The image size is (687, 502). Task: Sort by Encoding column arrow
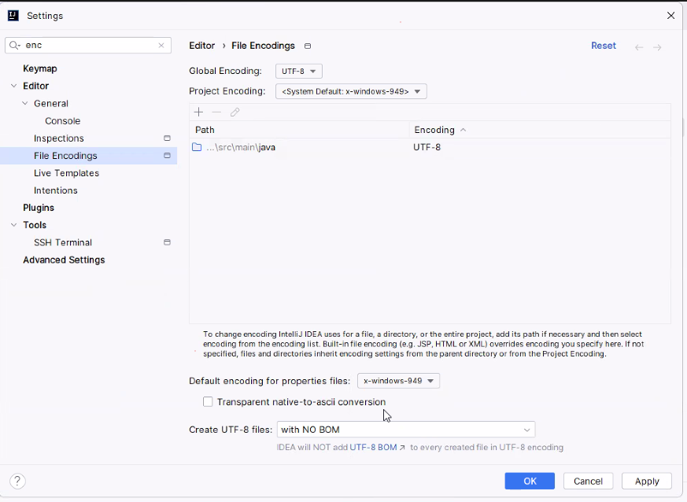click(x=463, y=130)
